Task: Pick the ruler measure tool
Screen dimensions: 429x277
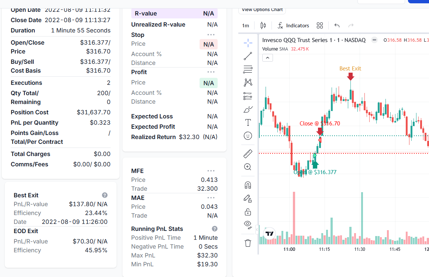Action: (x=248, y=154)
